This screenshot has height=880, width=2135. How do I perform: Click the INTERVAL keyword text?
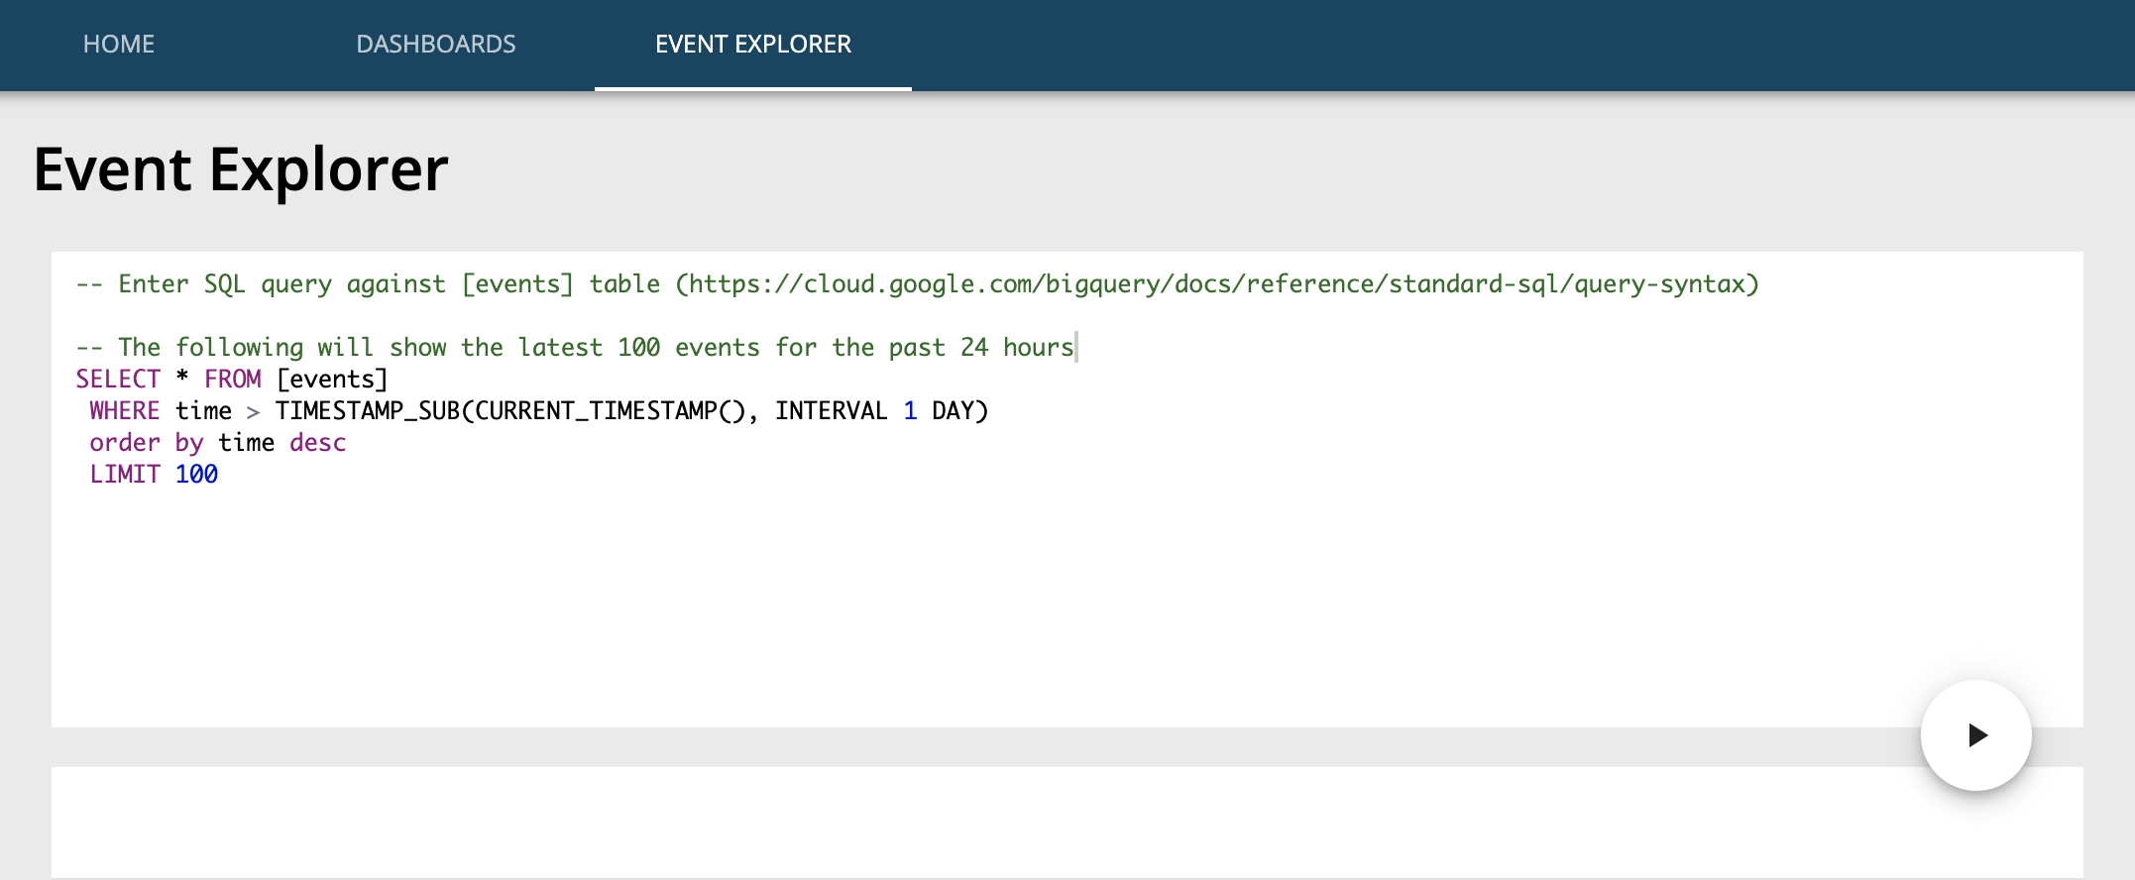(x=832, y=411)
